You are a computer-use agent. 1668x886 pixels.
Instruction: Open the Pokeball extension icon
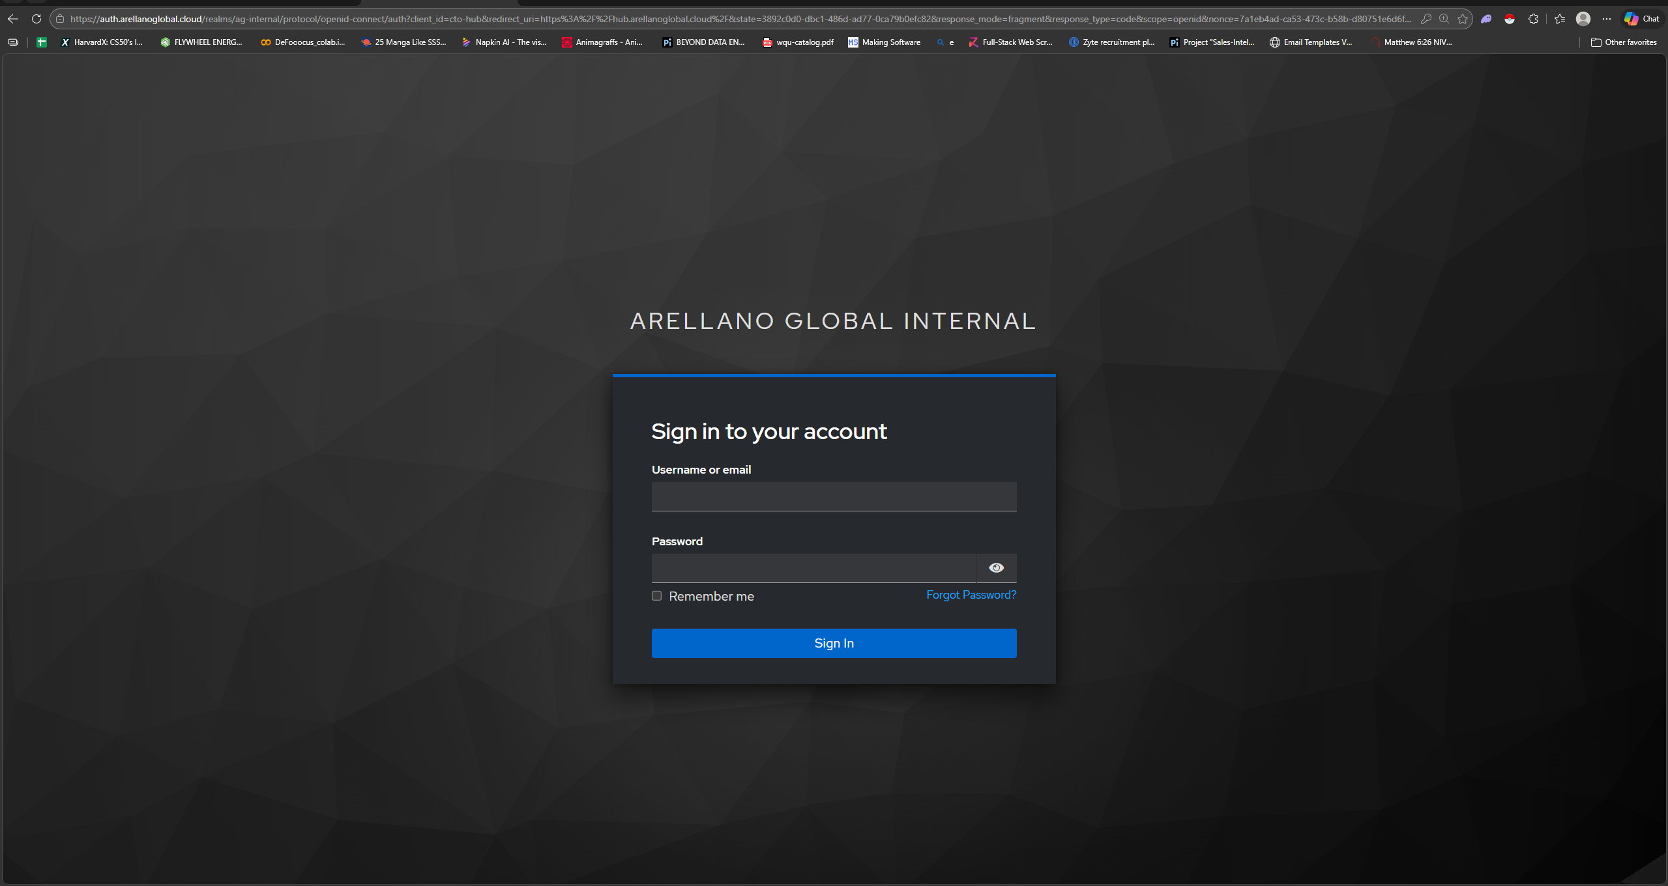(1510, 19)
